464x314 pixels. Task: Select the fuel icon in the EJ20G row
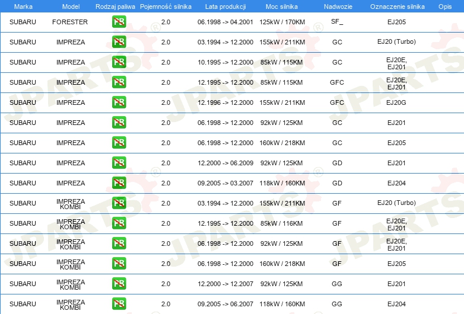pyautogui.click(x=119, y=102)
